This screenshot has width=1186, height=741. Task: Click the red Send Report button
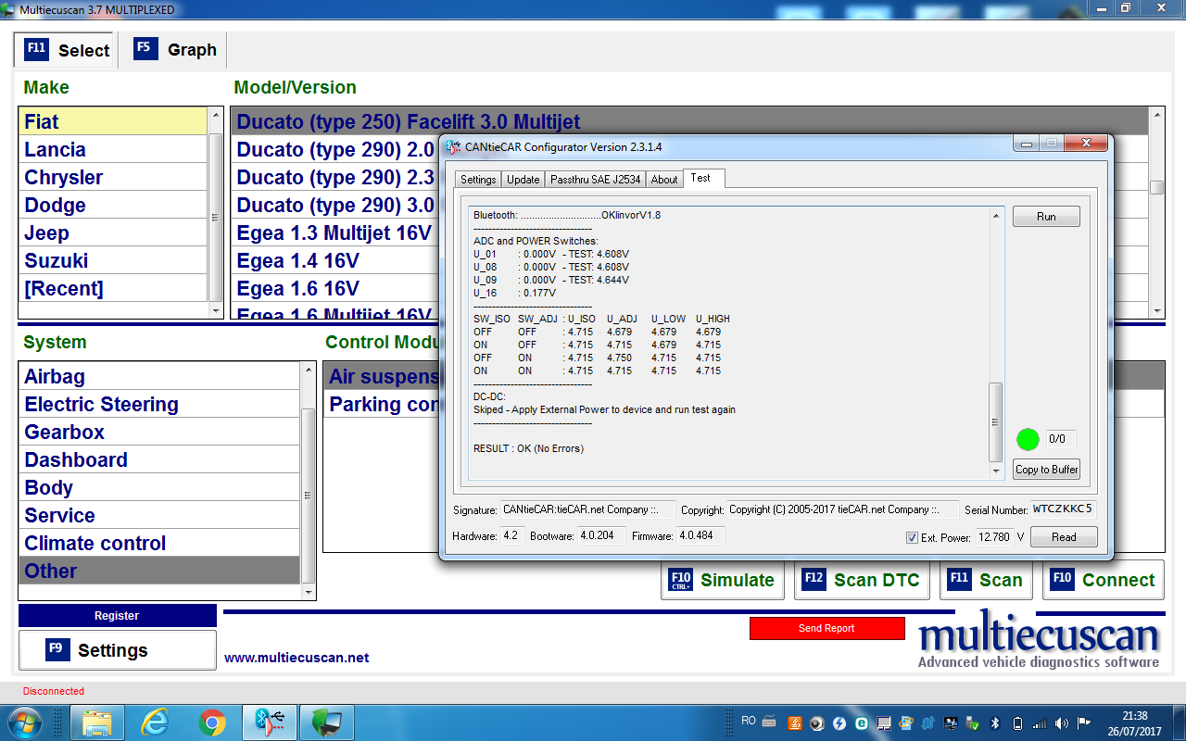(826, 628)
